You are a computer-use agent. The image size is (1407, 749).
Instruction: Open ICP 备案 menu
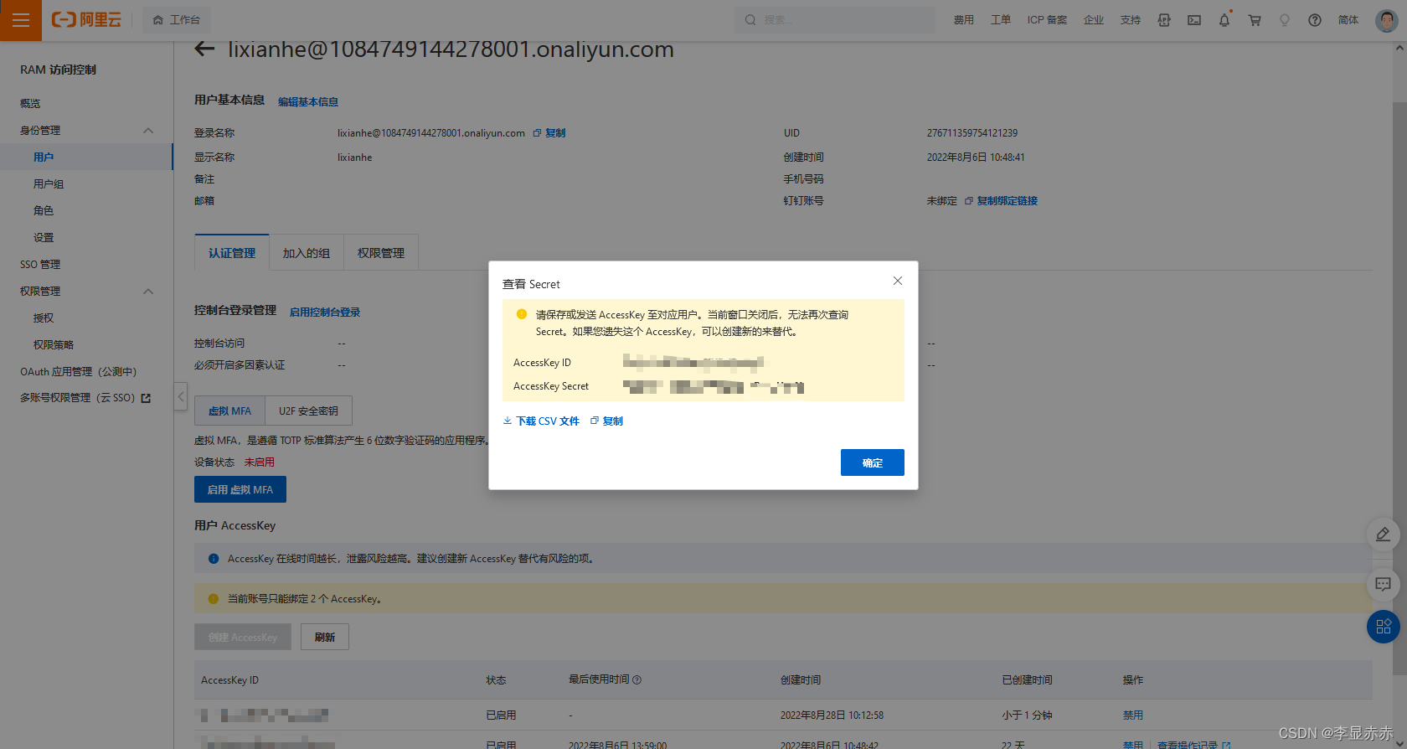click(1047, 20)
